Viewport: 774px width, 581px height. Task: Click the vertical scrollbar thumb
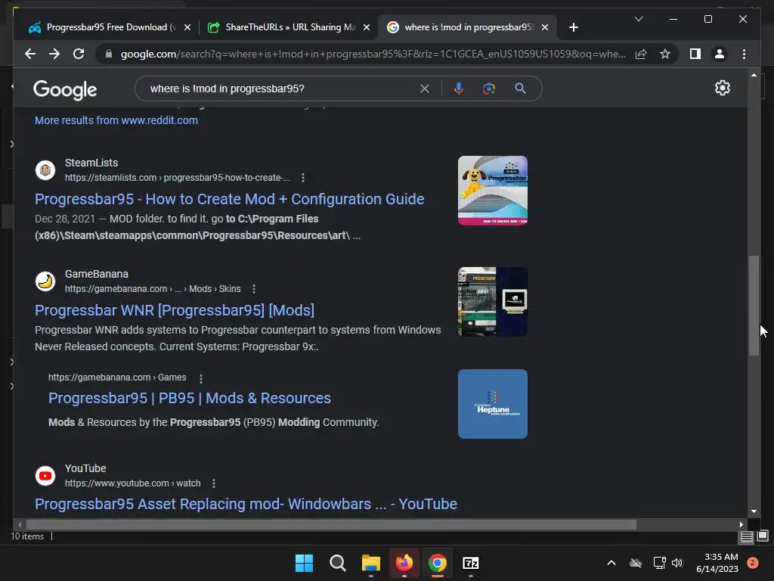click(x=754, y=306)
